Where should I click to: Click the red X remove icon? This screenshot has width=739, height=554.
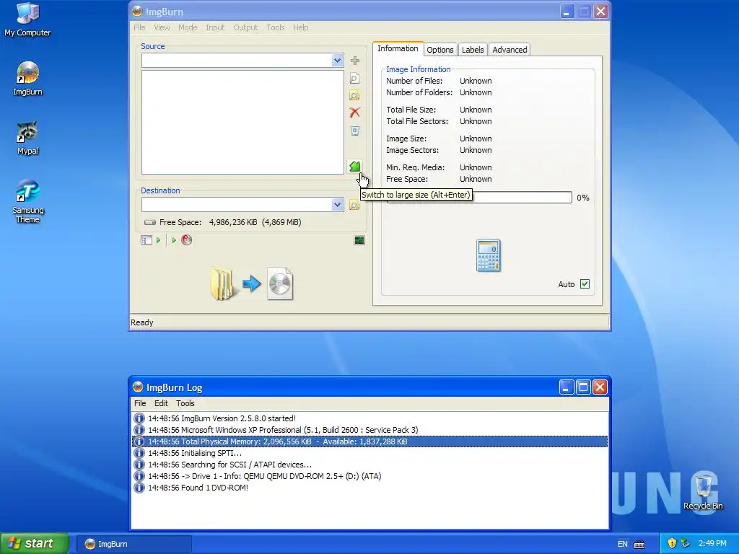(355, 113)
